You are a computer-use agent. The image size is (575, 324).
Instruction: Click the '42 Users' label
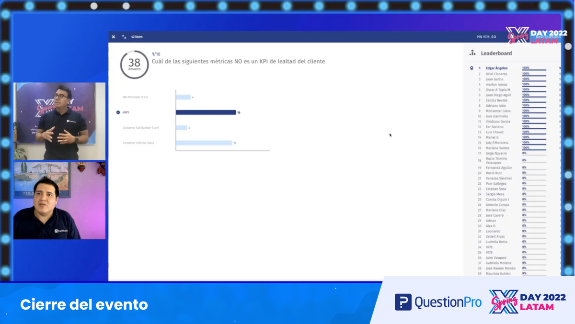point(137,37)
